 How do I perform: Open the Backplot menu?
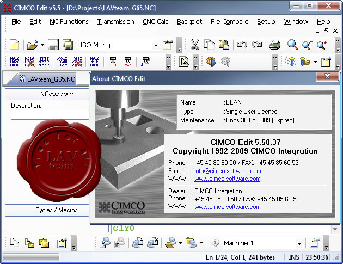[189, 22]
